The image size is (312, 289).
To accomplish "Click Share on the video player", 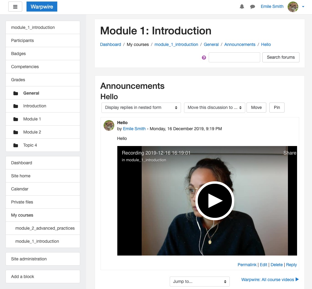I will (x=290, y=153).
